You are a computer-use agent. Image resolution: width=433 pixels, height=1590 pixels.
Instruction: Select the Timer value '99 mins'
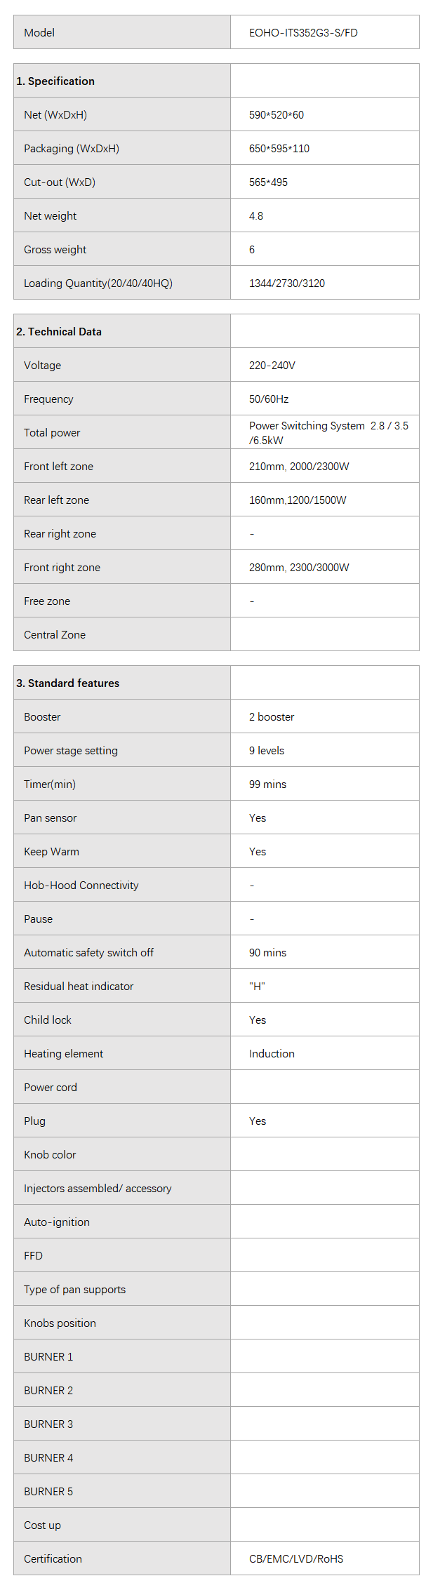(x=267, y=784)
